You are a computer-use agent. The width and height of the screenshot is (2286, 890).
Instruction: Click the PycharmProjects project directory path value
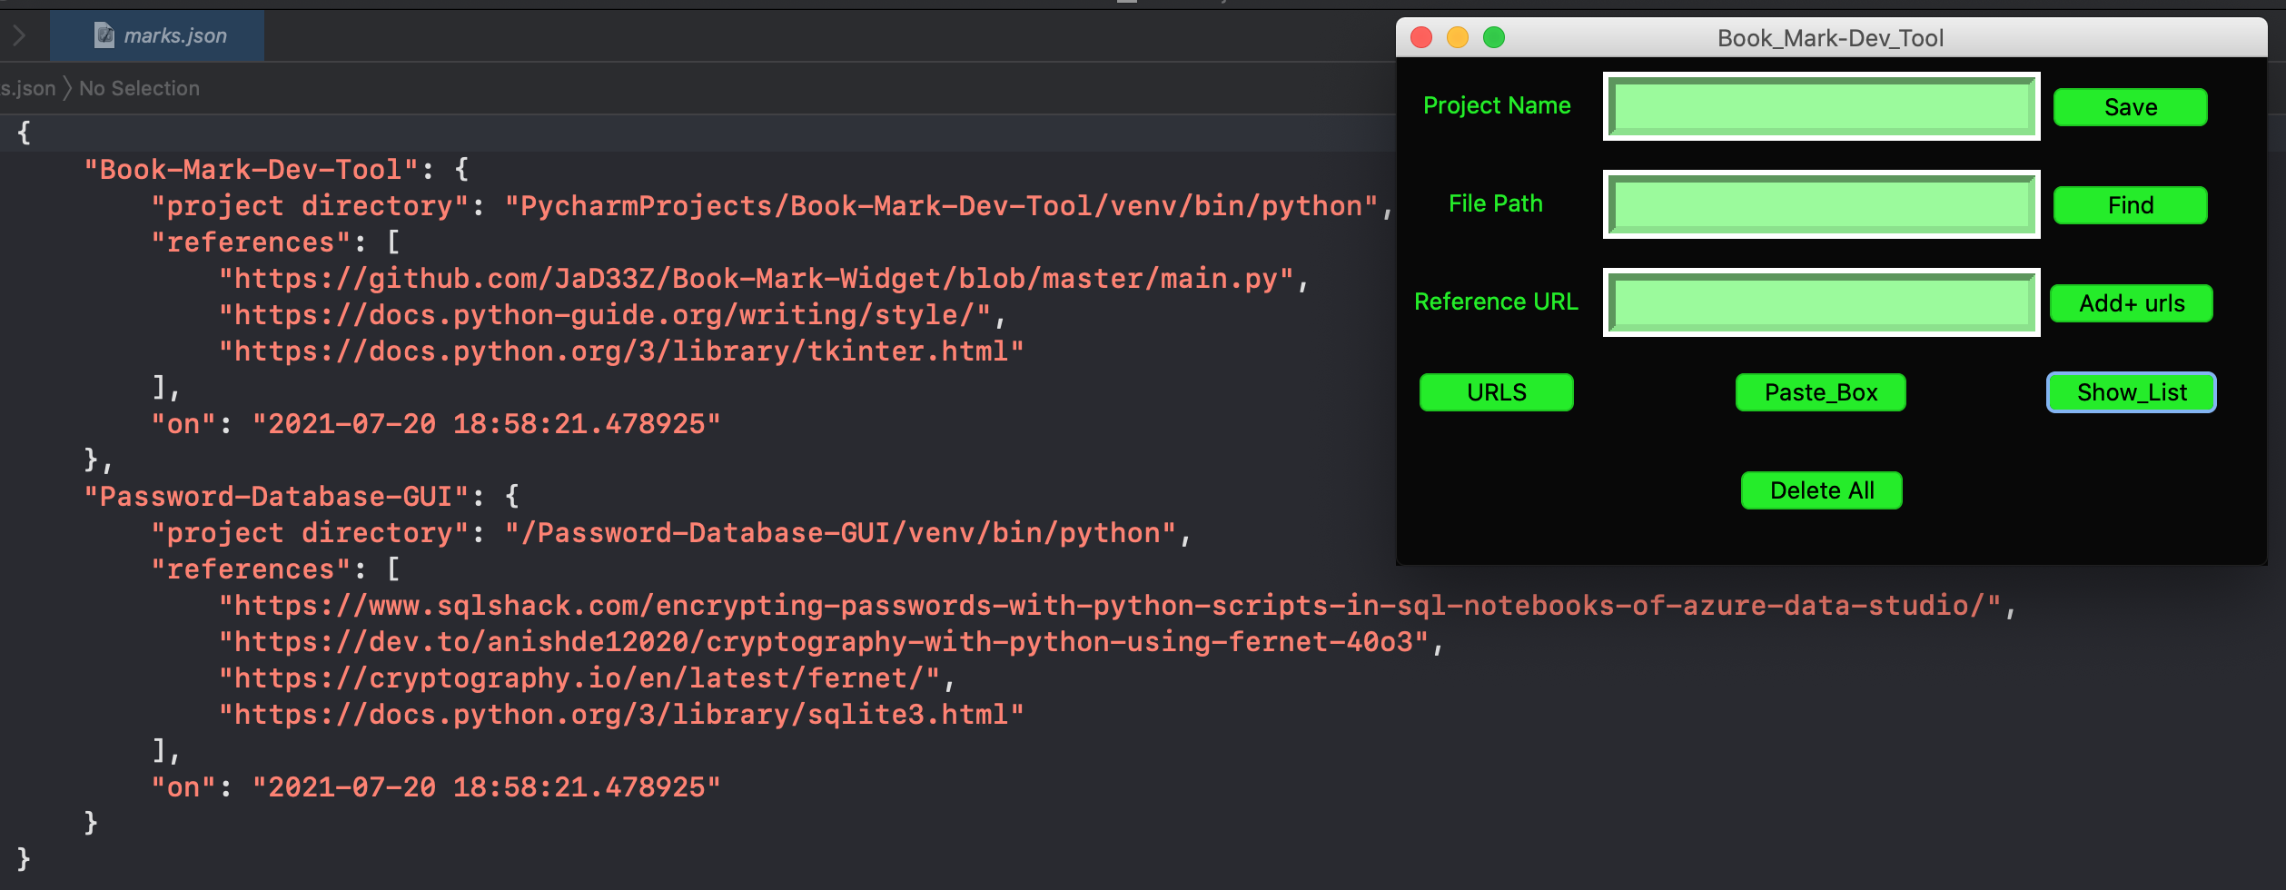942,206
